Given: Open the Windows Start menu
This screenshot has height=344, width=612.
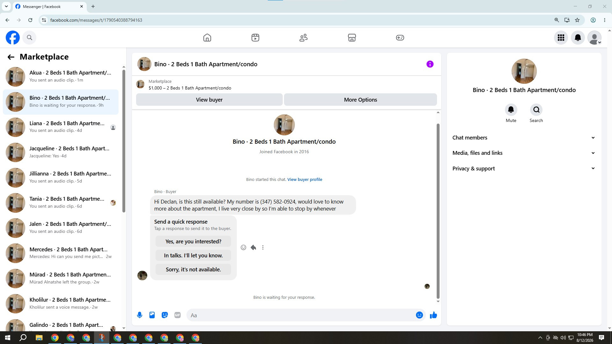Looking at the screenshot, I should coord(8,338).
